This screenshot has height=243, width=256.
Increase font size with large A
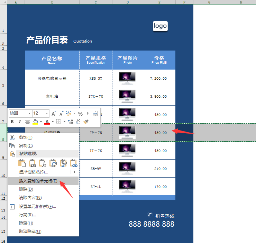coord(54,114)
